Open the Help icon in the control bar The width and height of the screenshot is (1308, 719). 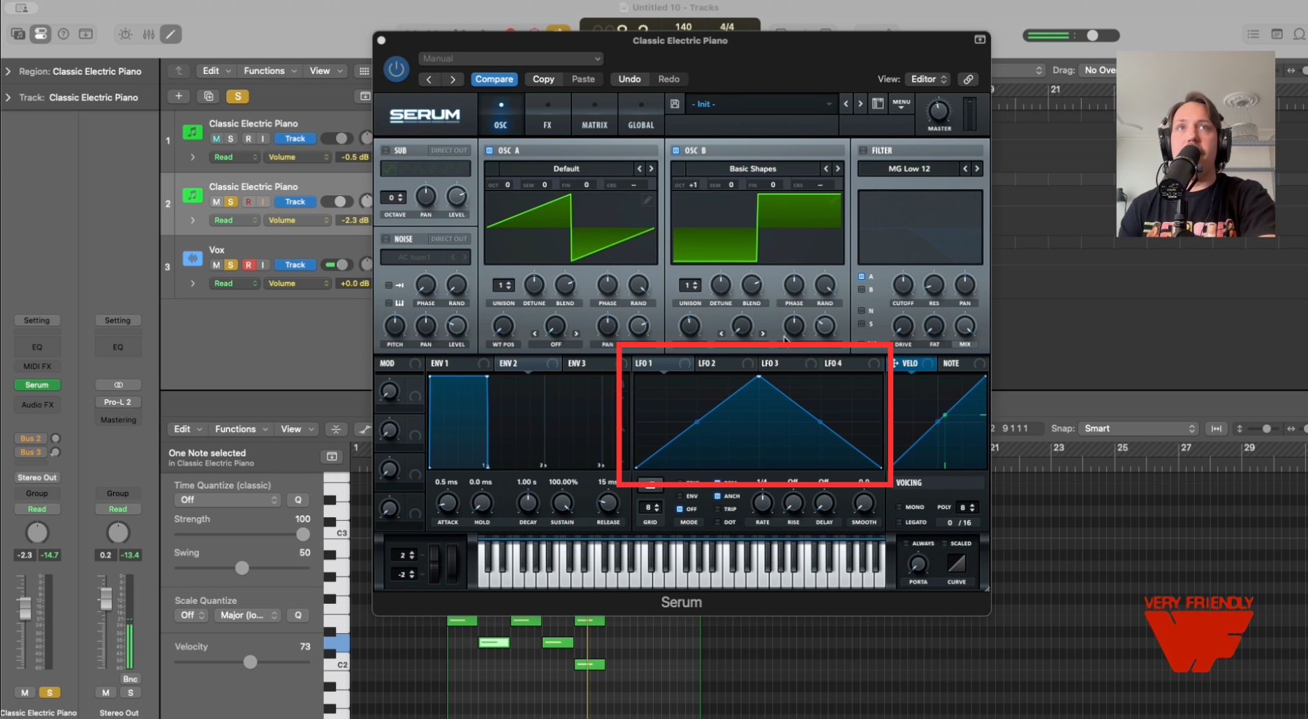64,34
